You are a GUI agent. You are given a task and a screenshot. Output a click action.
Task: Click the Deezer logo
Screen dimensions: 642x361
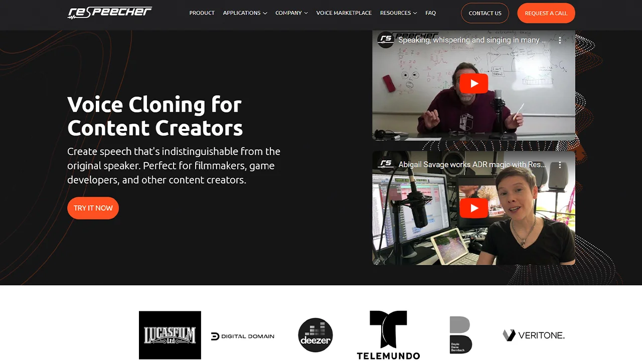(315, 335)
